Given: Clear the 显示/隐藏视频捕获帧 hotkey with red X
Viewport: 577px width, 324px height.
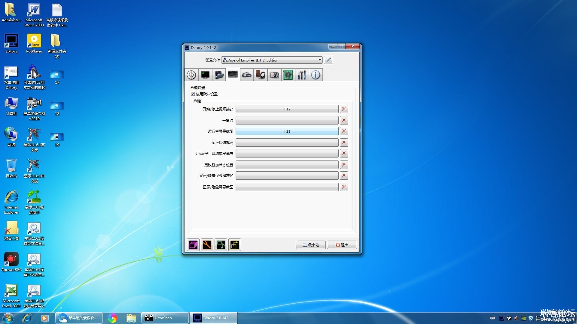Looking at the screenshot, I should (344, 175).
